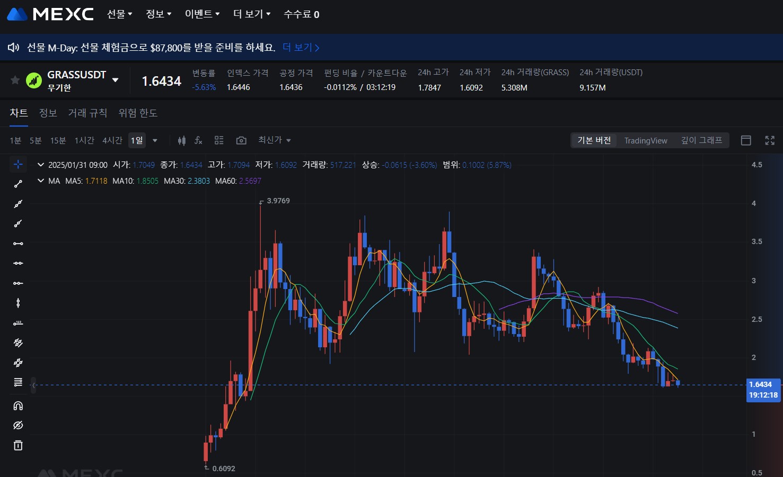The width and height of the screenshot is (783, 477).
Task: Select the crosshair cursor tool
Action: (18, 164)
